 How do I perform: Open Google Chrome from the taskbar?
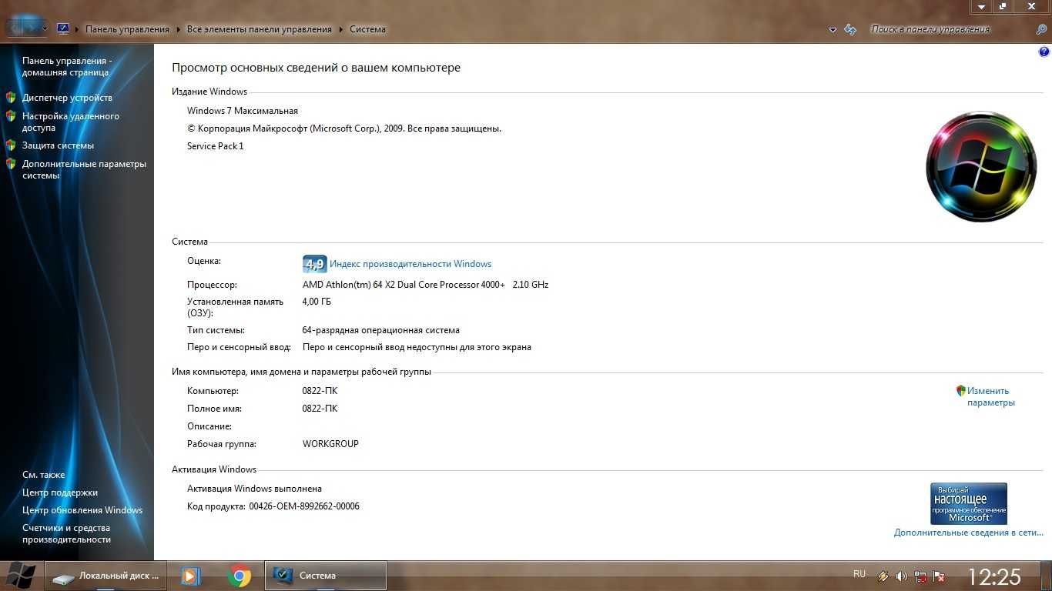click(x=240, y=576)
